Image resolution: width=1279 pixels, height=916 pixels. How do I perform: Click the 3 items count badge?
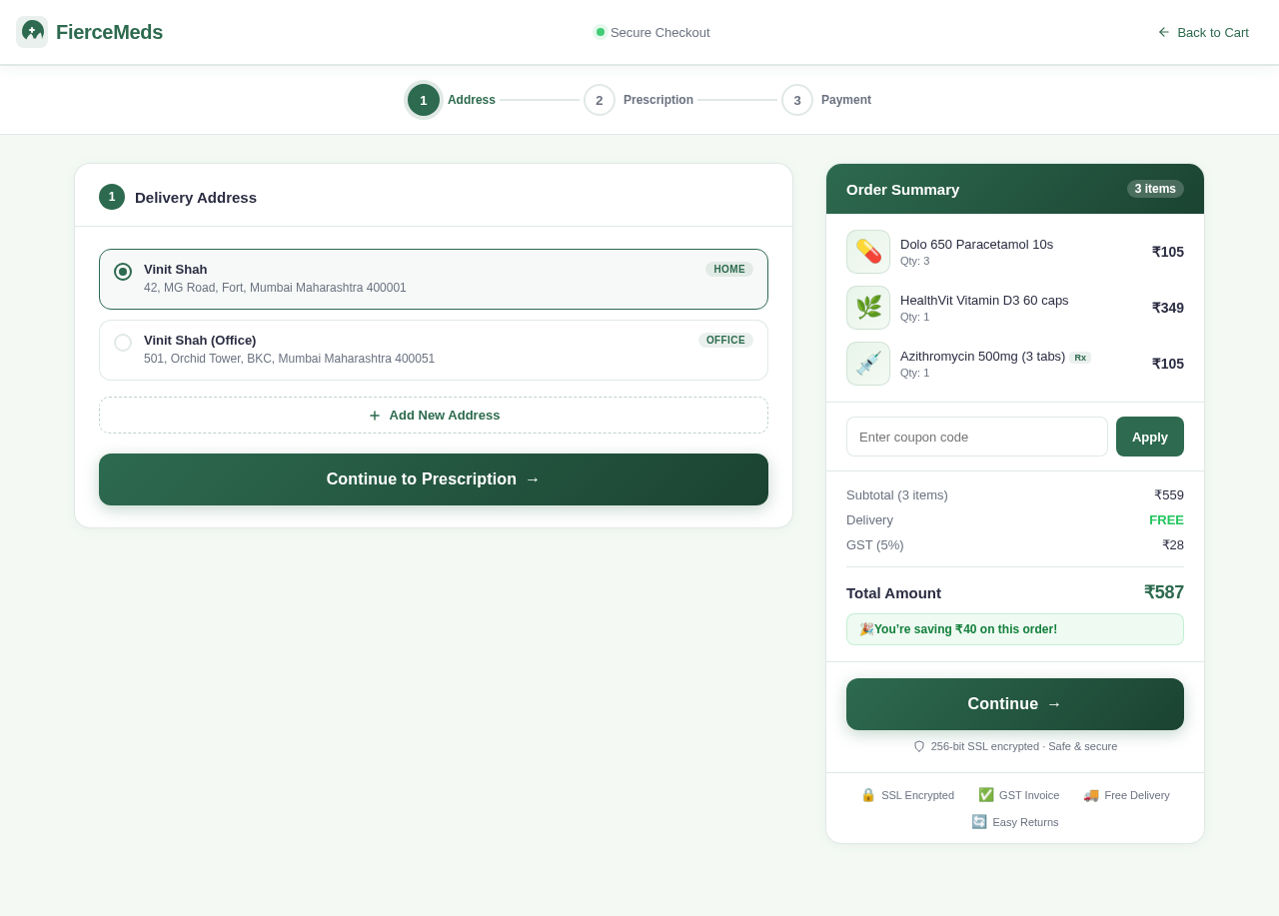[1154, 189]
